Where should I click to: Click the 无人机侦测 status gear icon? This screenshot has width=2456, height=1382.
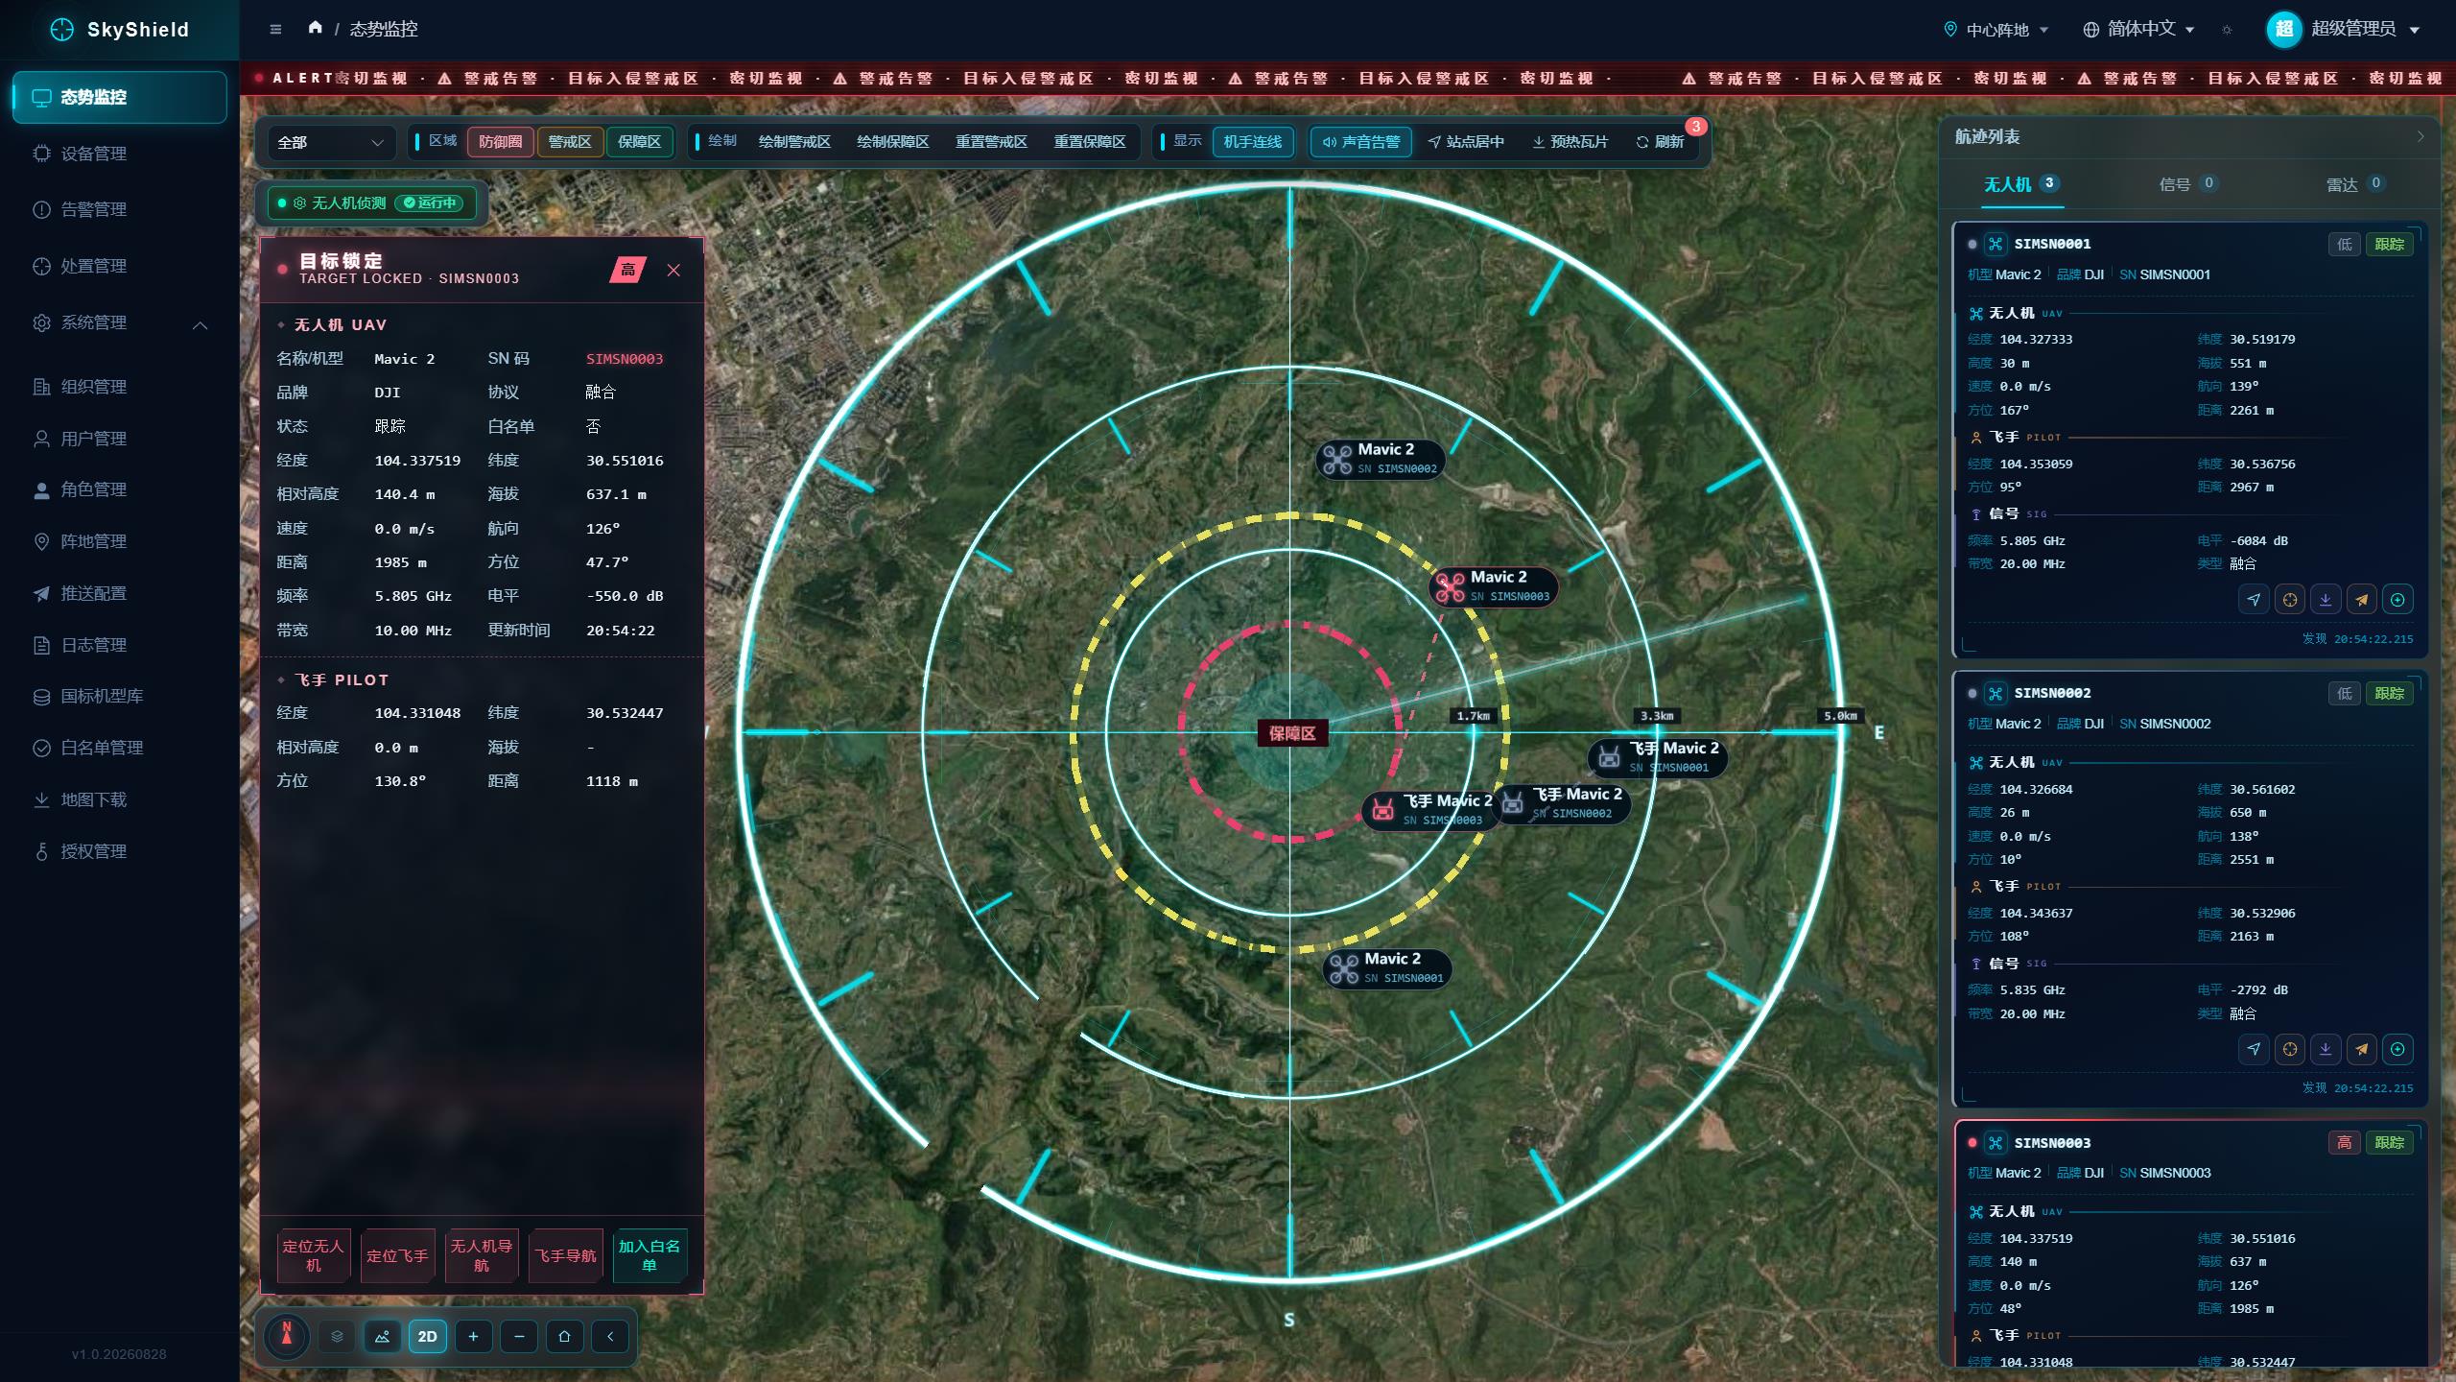point(299,203)
